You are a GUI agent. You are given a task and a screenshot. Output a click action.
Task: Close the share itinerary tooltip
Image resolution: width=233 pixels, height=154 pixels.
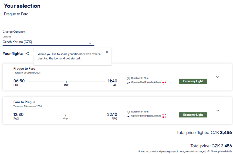tap(107, 52)
